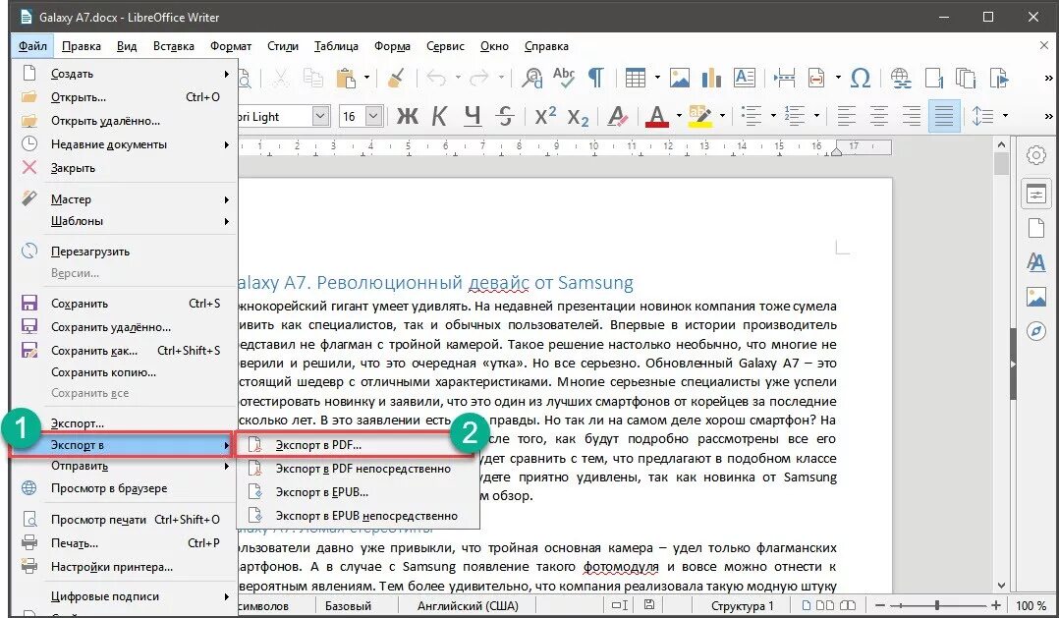Choose Сохранить как... in File menu

tap(124, 351)
